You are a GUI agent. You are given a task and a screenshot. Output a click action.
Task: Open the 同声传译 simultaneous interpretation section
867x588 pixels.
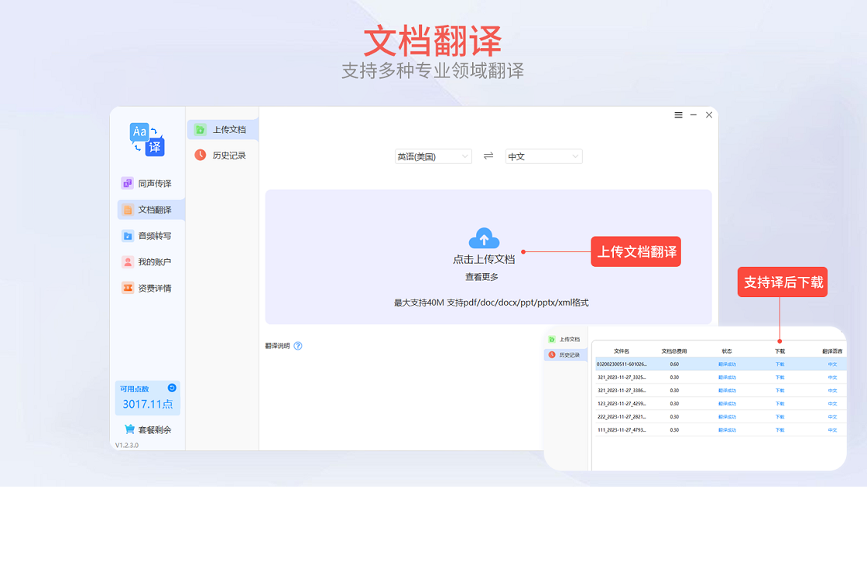coord(146,183)
